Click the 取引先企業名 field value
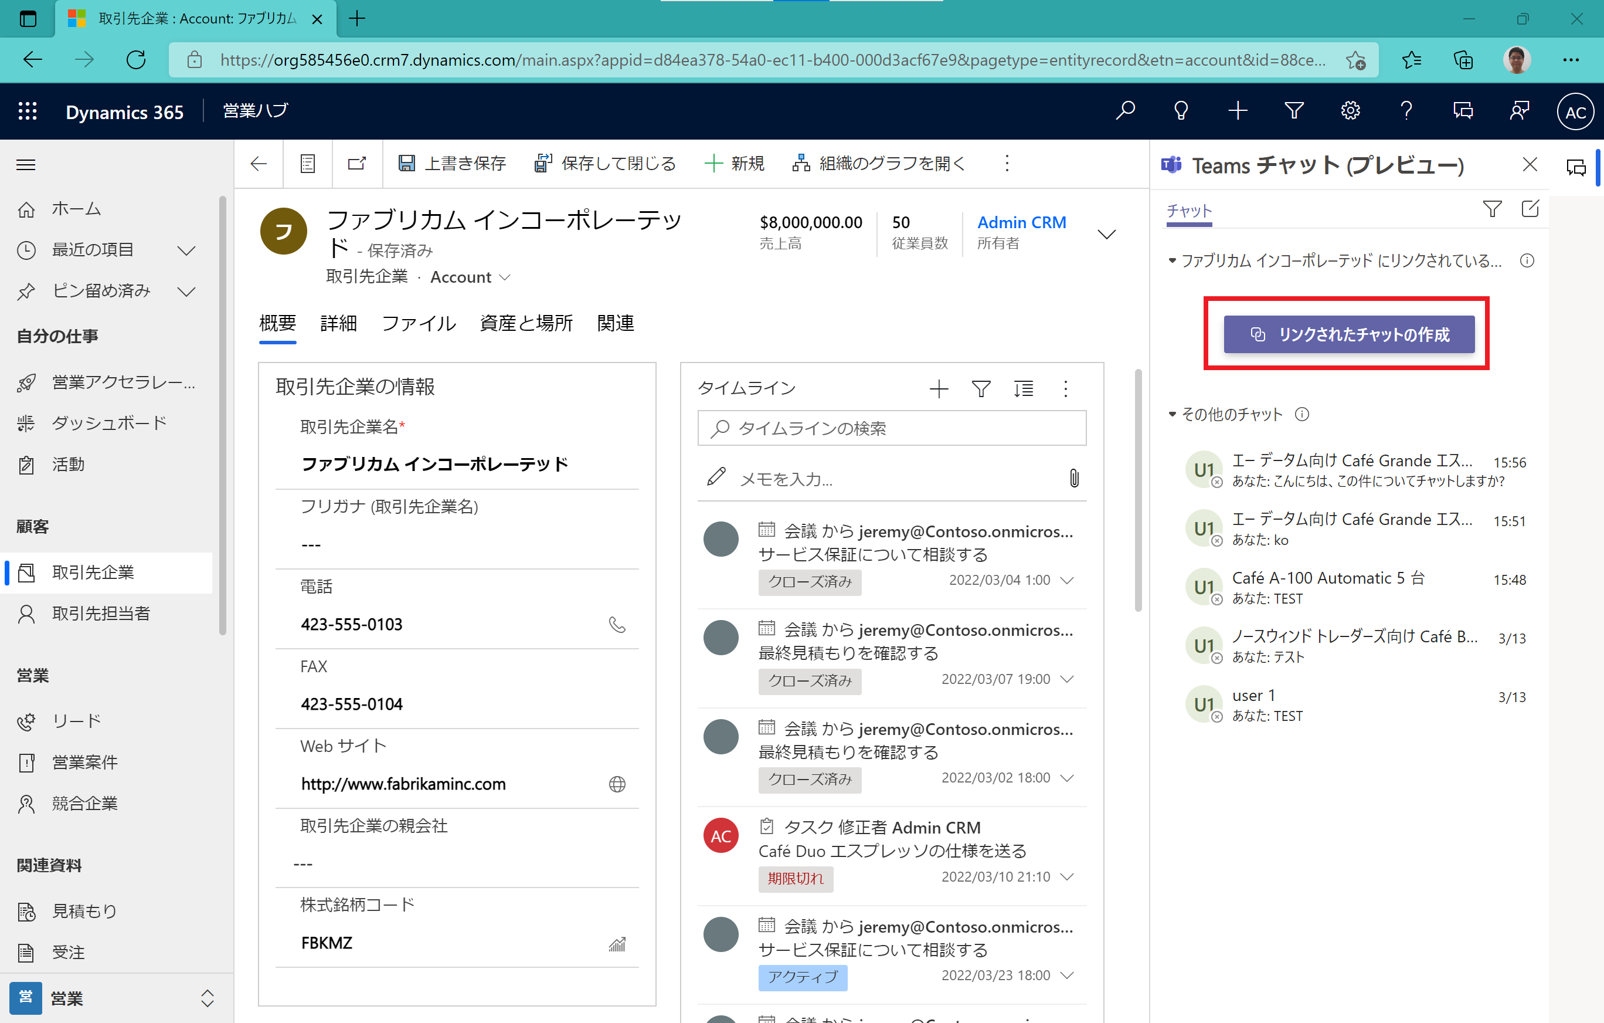 click(434, 464)
